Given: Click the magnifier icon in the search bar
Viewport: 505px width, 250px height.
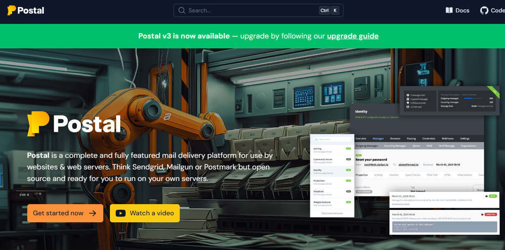Looking at the screenshot, I should [x=182, y=10].
